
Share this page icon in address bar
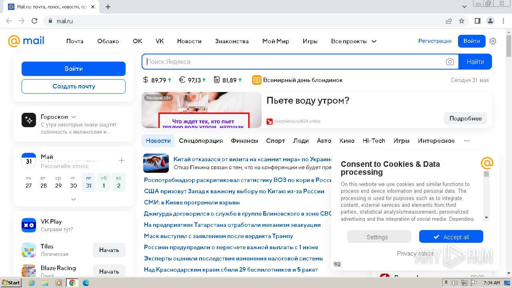point(449,21)
